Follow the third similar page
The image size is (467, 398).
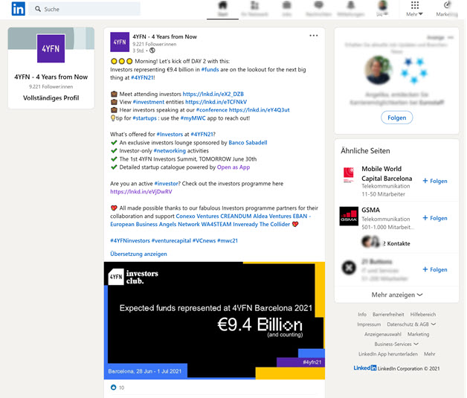click(435, 270)
